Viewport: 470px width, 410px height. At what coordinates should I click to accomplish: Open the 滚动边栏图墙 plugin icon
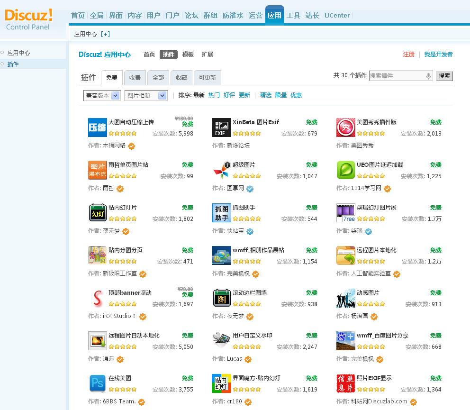click(222, 298)
